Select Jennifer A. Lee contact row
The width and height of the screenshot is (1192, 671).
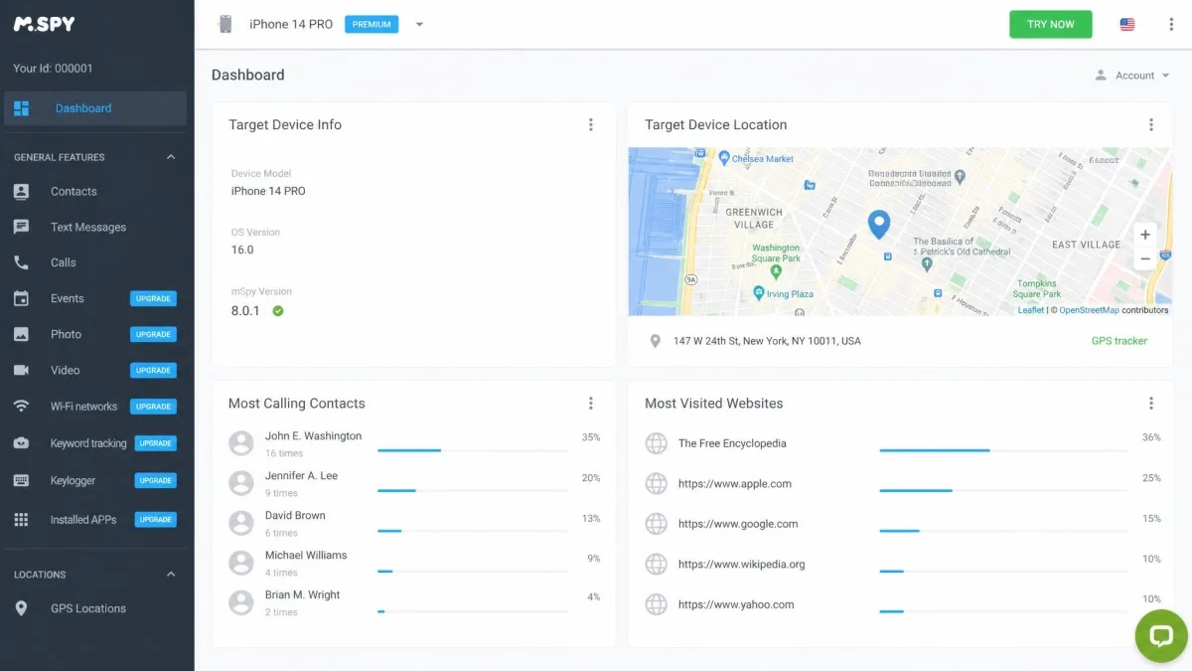(414, 483)
